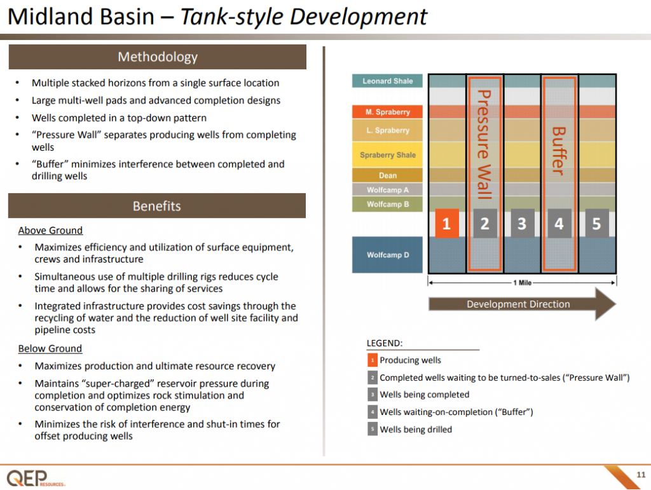Image resolution: width=651 pixels, height=490 pixels.
Task: Click the vertical Buffer text in diagram
Action: [x=559, y=151]
